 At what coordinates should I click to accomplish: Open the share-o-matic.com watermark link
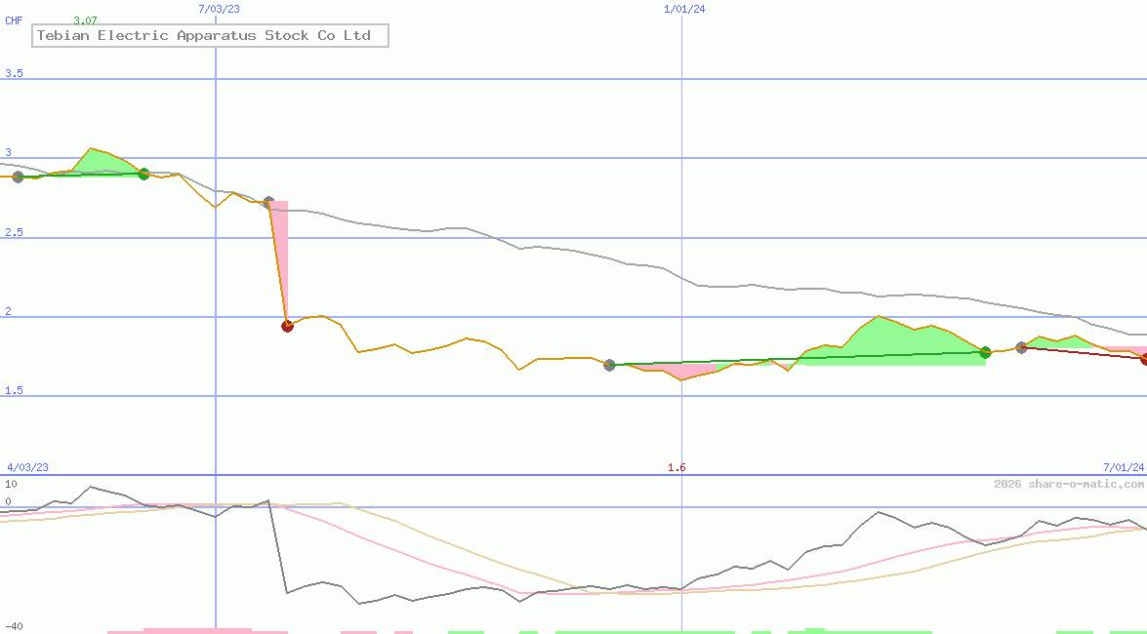pyautogui.click(x=1069, y=484)
